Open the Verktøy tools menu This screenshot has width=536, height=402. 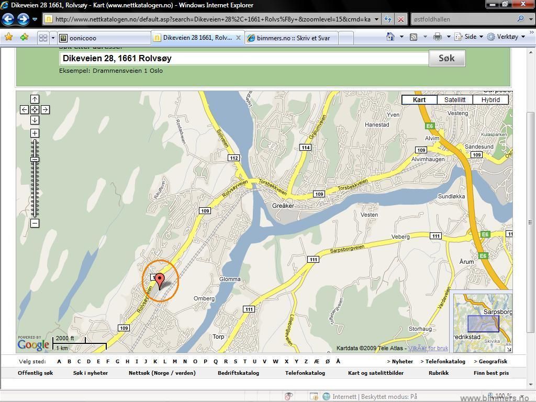[506, 37]
